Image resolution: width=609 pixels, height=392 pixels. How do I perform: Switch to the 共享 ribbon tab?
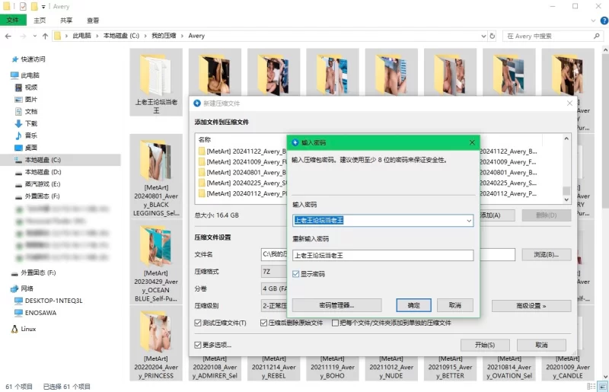pyautogui.click(x=66, y=21)
